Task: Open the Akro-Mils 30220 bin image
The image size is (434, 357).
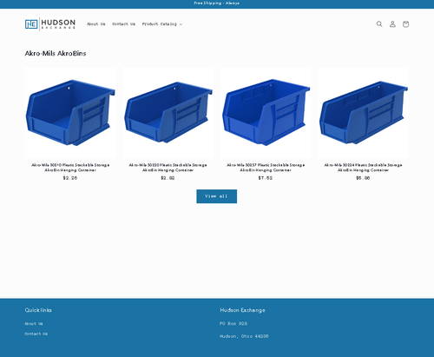Action: tap(168, 113)
